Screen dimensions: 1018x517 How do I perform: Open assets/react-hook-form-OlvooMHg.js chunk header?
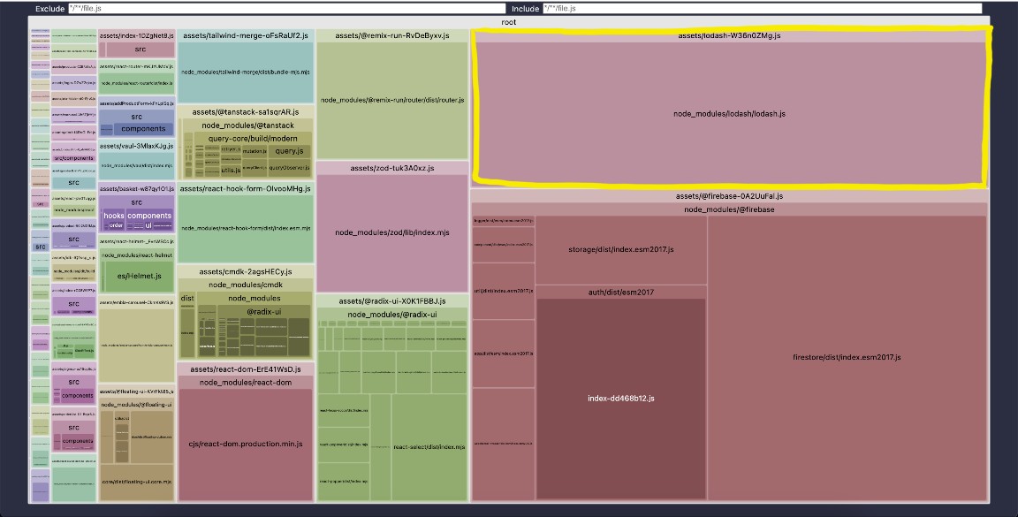pyautogui.click(x=246, y=189)
